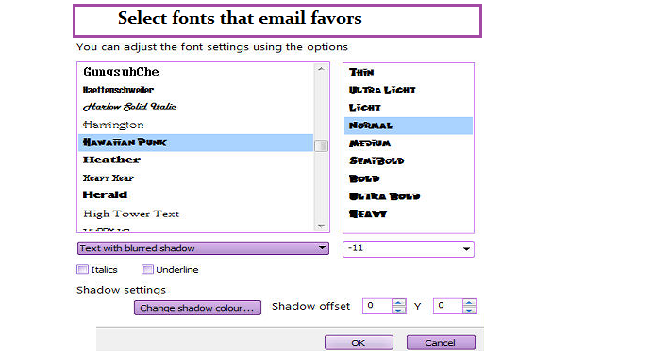652x354 pixels.
Task: Decrease Shadow offset X value
Action: coord(399,310)
